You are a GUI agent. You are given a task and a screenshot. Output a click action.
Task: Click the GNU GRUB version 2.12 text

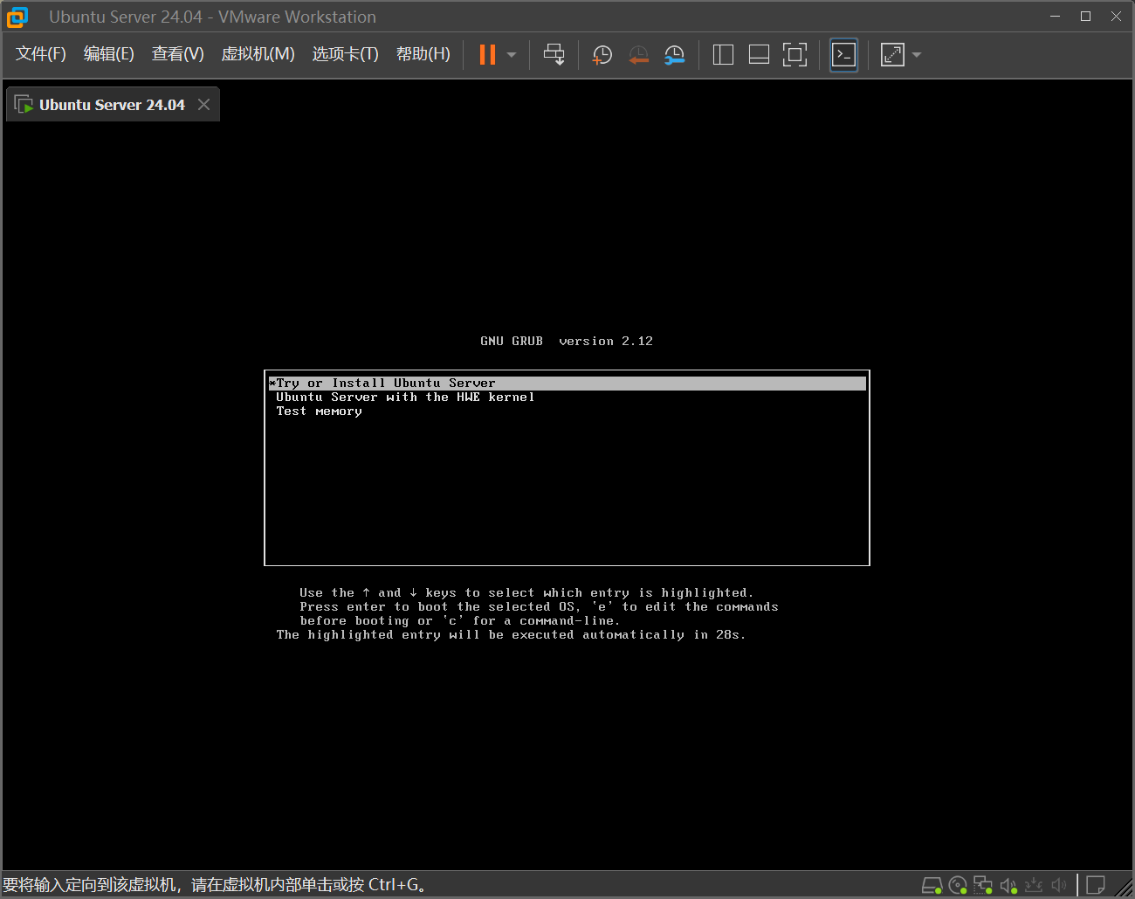point(567,342)
